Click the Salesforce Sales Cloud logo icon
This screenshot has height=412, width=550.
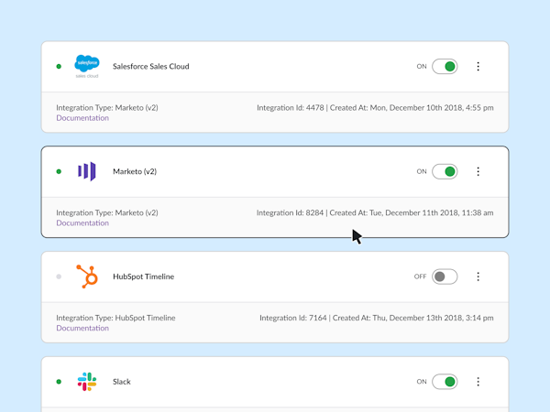tap(87, 66)
